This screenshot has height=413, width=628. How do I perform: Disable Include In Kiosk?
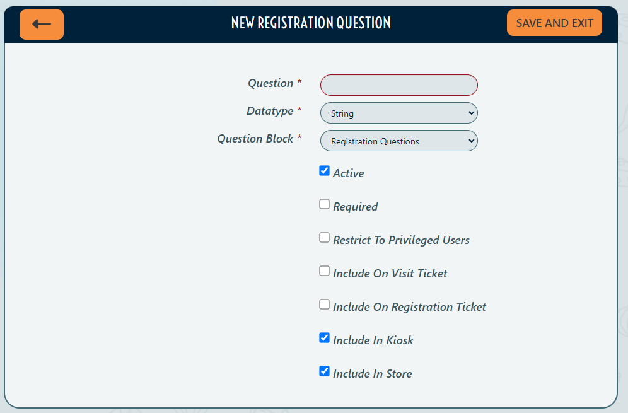pos(324,337)
